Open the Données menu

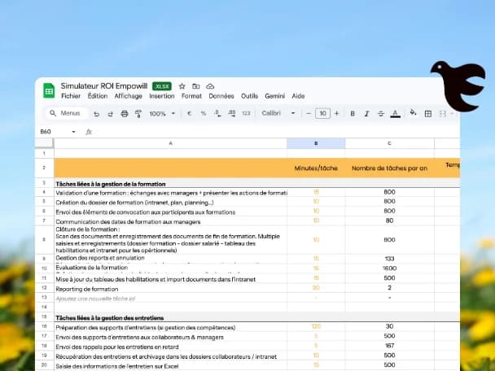(221, 96)
